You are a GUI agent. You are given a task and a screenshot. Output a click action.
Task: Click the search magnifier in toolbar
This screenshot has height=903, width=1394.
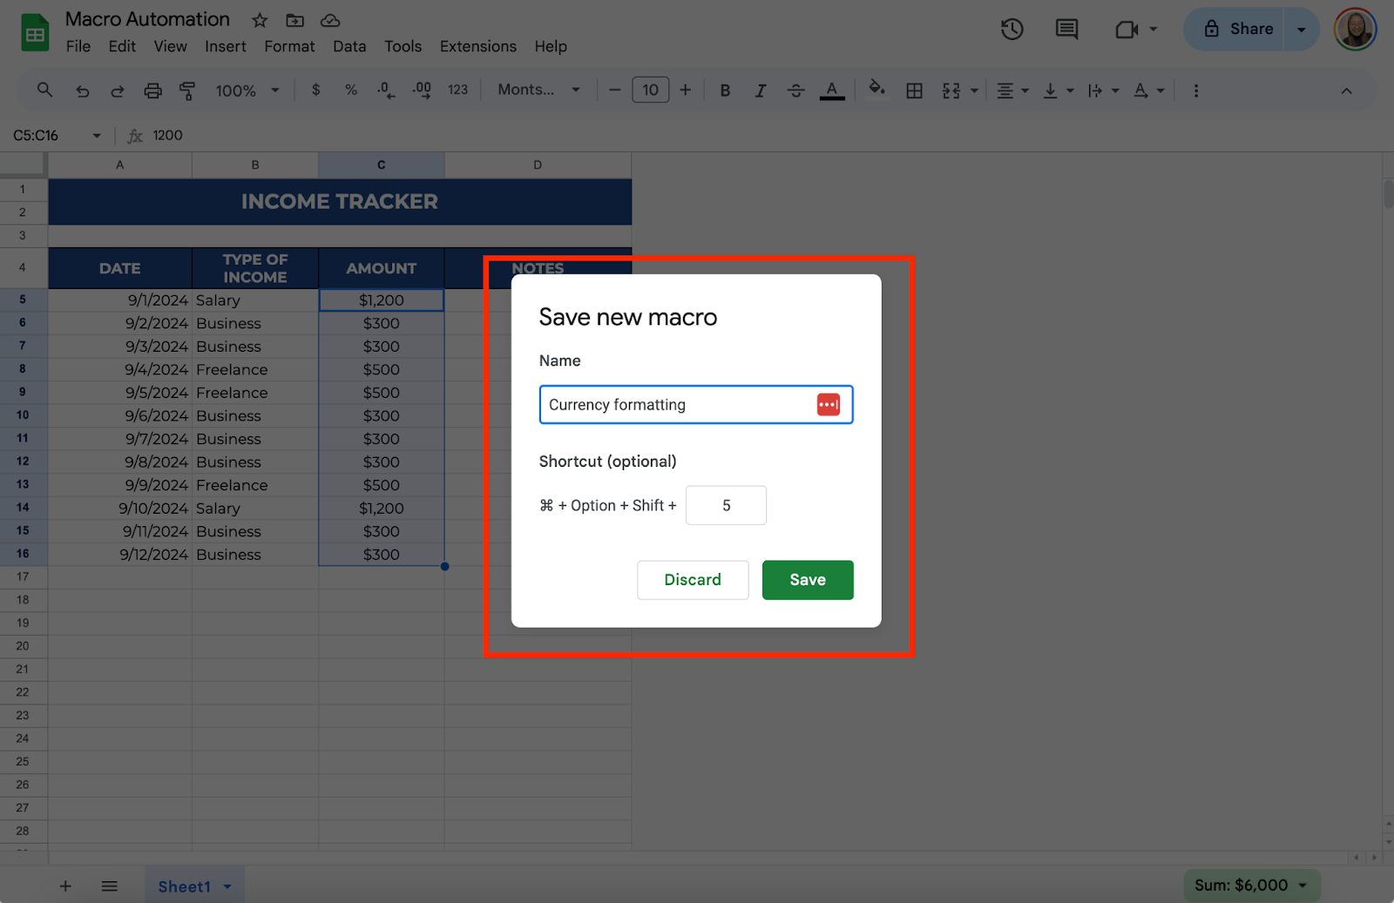pos(44,90)
